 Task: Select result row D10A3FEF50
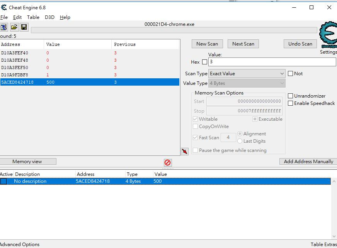point(90,67)
